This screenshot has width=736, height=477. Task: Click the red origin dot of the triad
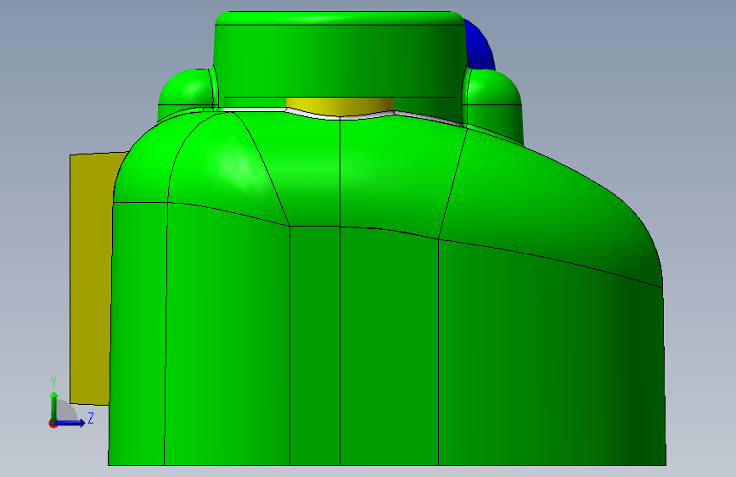53,424
